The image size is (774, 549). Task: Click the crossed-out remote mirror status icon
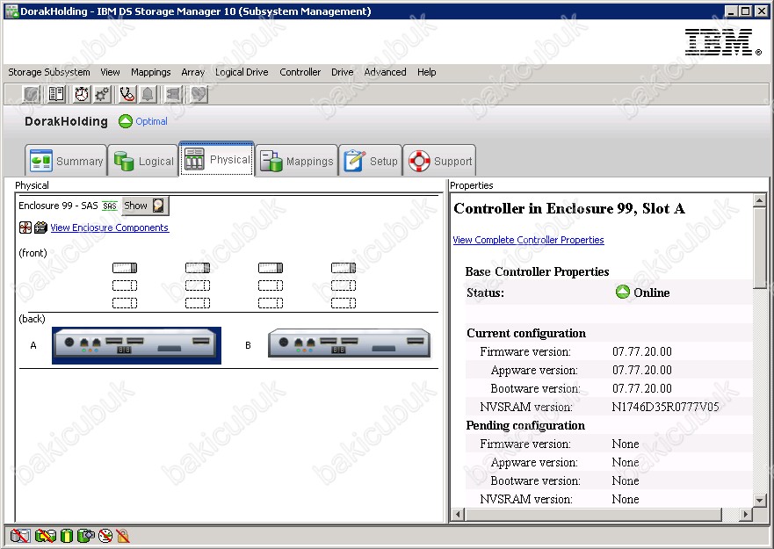(x=46, y=536)
